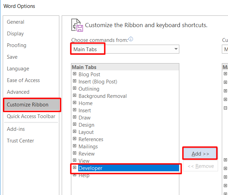Select Proofing in the sidebar
Image resolution: width=228 pixels, height=195 pixels.
coord(16,45)
